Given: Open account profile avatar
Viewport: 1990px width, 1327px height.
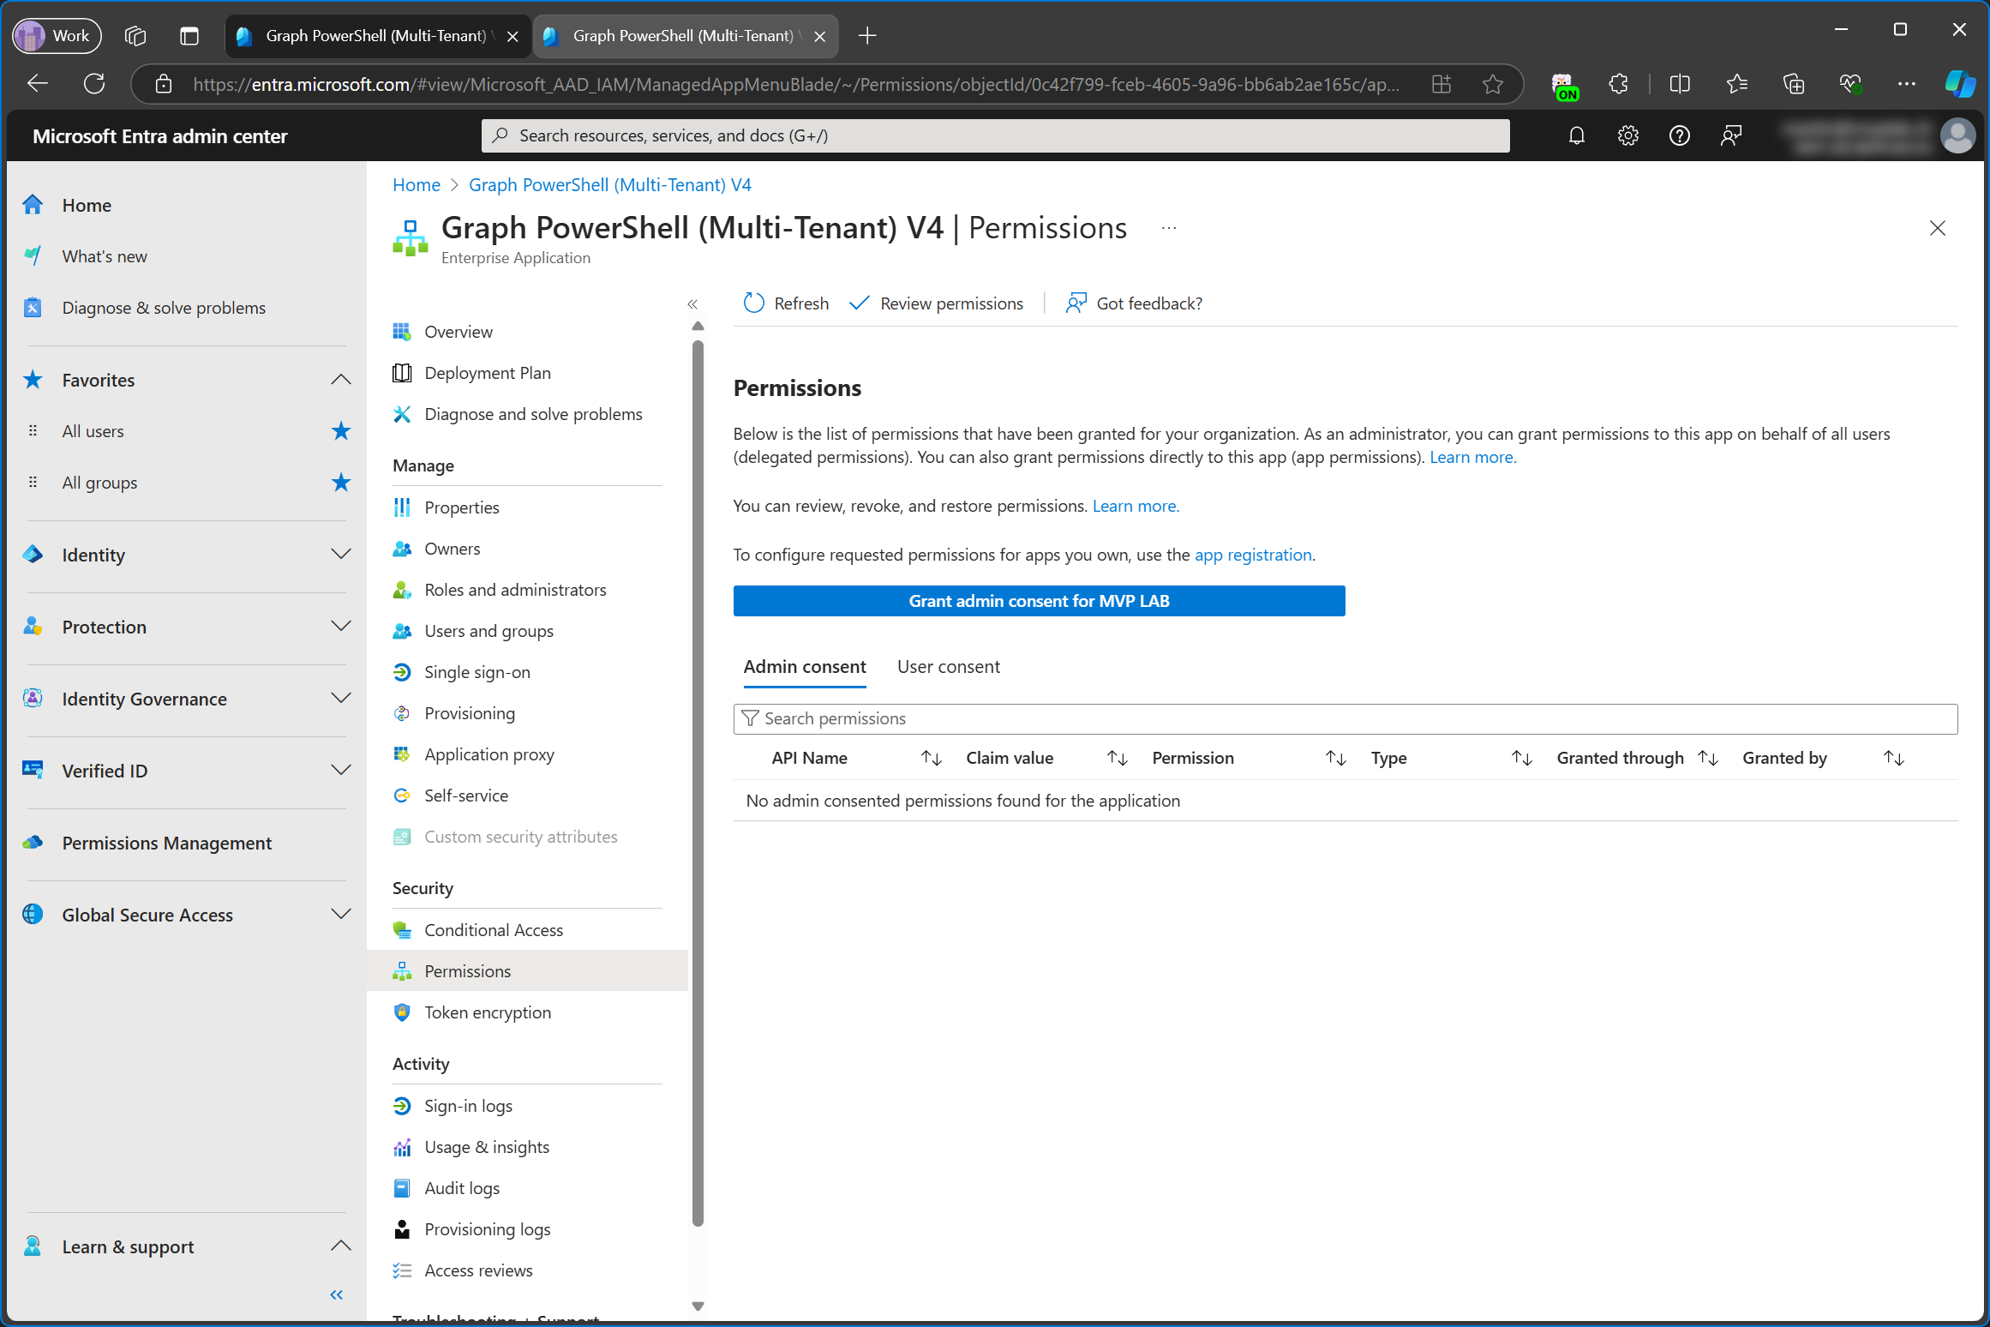Looking at the screenshot, I should tap(1957, 135).
